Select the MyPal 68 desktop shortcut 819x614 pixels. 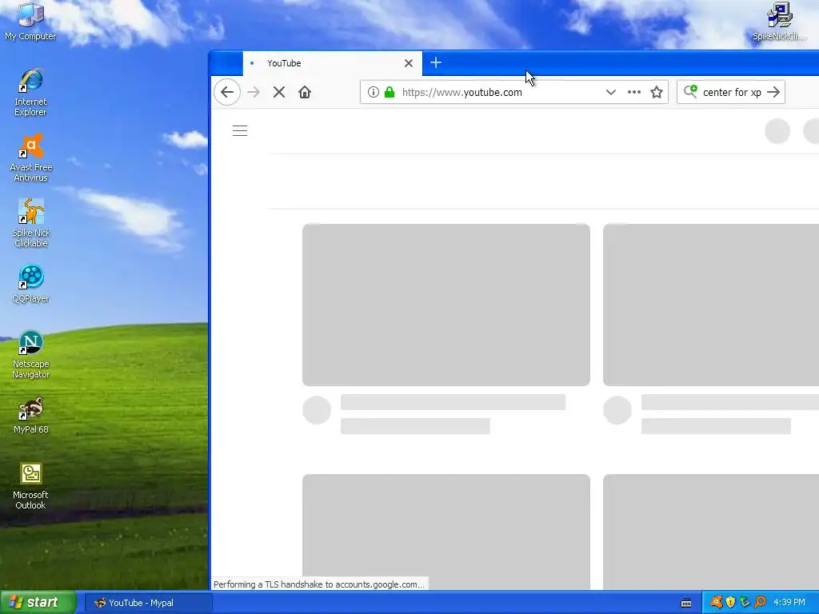pos(31,416)
